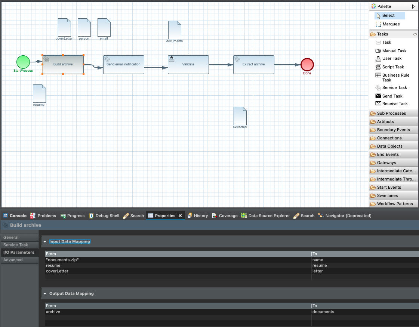
Task: Select the Validate user task node
Action: 188,64
